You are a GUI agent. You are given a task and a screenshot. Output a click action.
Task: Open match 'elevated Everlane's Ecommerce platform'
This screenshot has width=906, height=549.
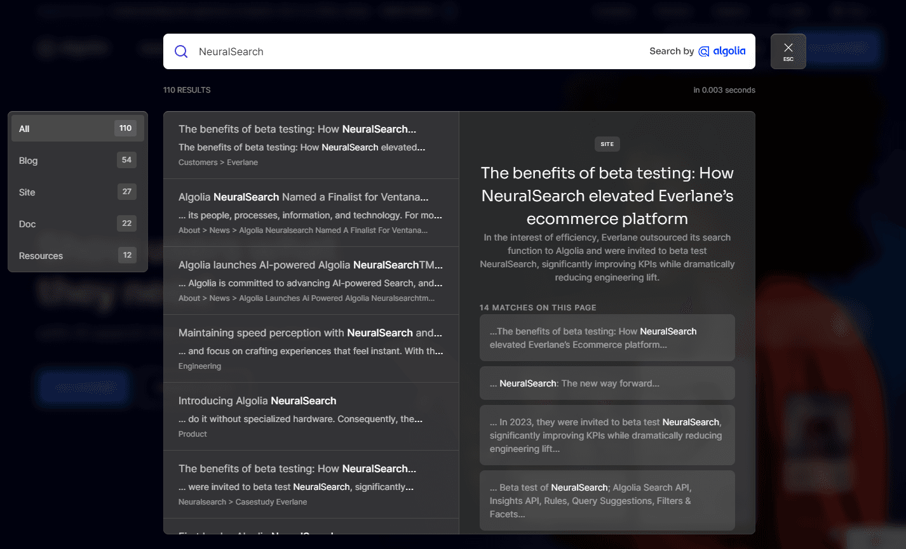point(607,338)
